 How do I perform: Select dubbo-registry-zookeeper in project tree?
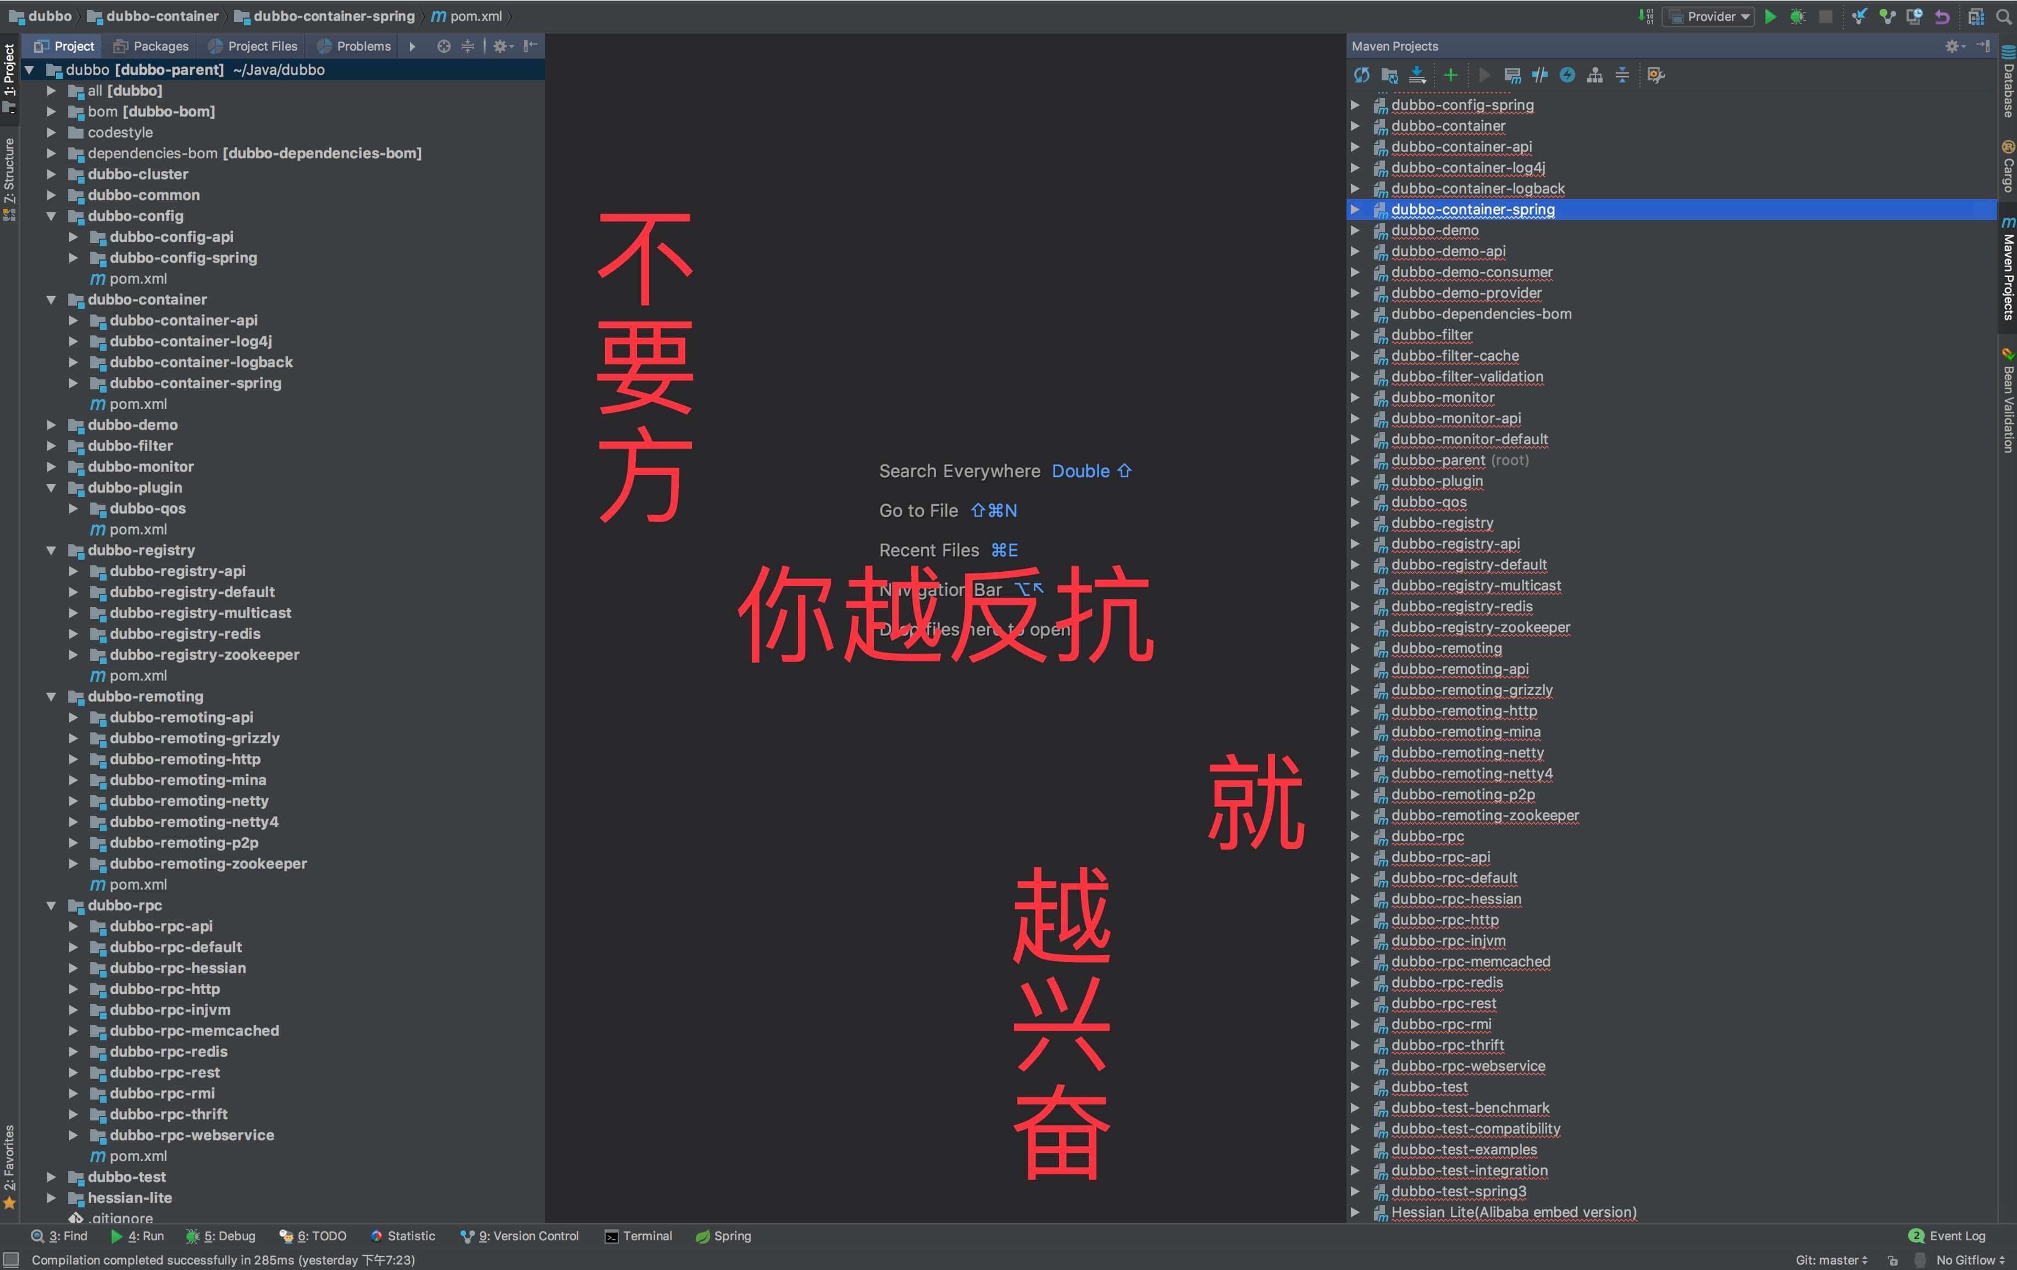pyautogui.click(x=203, y=654)
